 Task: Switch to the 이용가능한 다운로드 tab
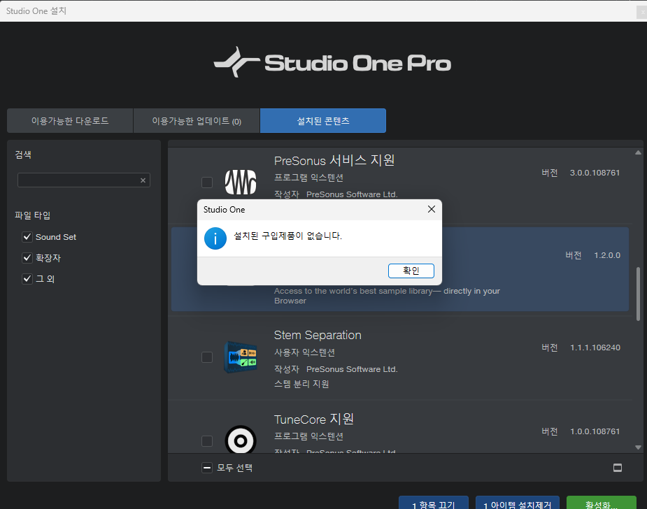pos(70,121)
